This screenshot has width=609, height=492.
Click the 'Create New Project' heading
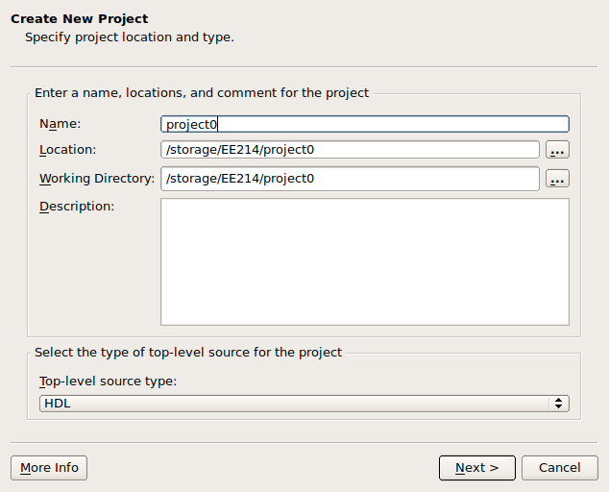tap(79, 18)
